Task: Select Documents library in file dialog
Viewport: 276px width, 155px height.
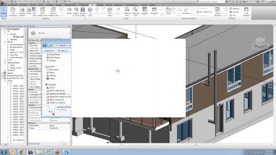Action: tap(52, 70)
